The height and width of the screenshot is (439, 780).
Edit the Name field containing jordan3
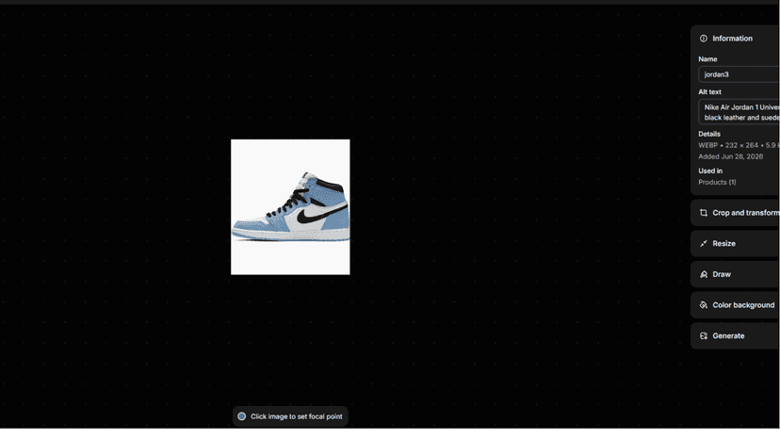coord(739,74)
